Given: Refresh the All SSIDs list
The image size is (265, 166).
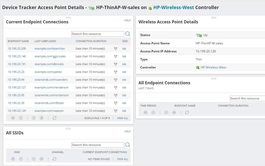Looking at the screenshot, I should pos(54,159).
